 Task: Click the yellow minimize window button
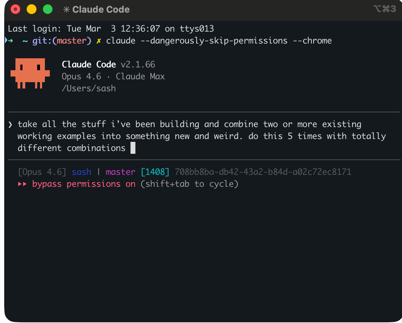32,9
